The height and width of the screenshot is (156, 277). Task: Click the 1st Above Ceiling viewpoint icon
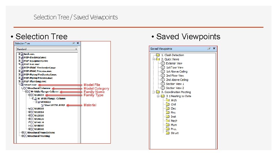[x=163, y=71]
